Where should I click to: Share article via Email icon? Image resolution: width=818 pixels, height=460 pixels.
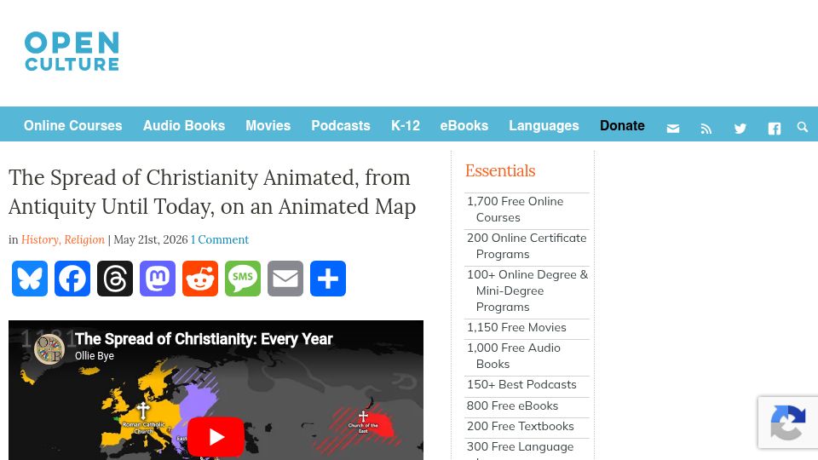point(285,279)
